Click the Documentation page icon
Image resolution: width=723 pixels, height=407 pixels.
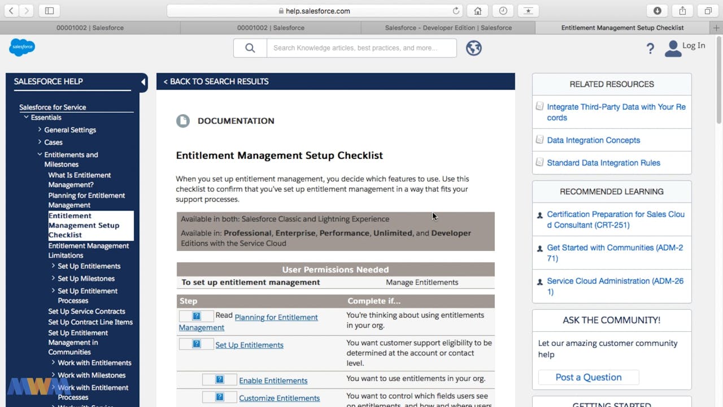(x=183, y=121)
